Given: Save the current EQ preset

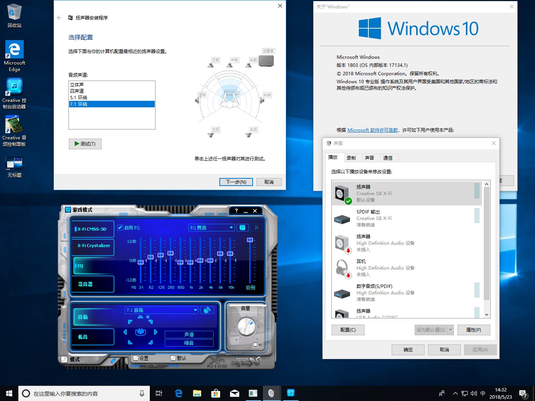Looking at the screenshot, I should point(242,228).
